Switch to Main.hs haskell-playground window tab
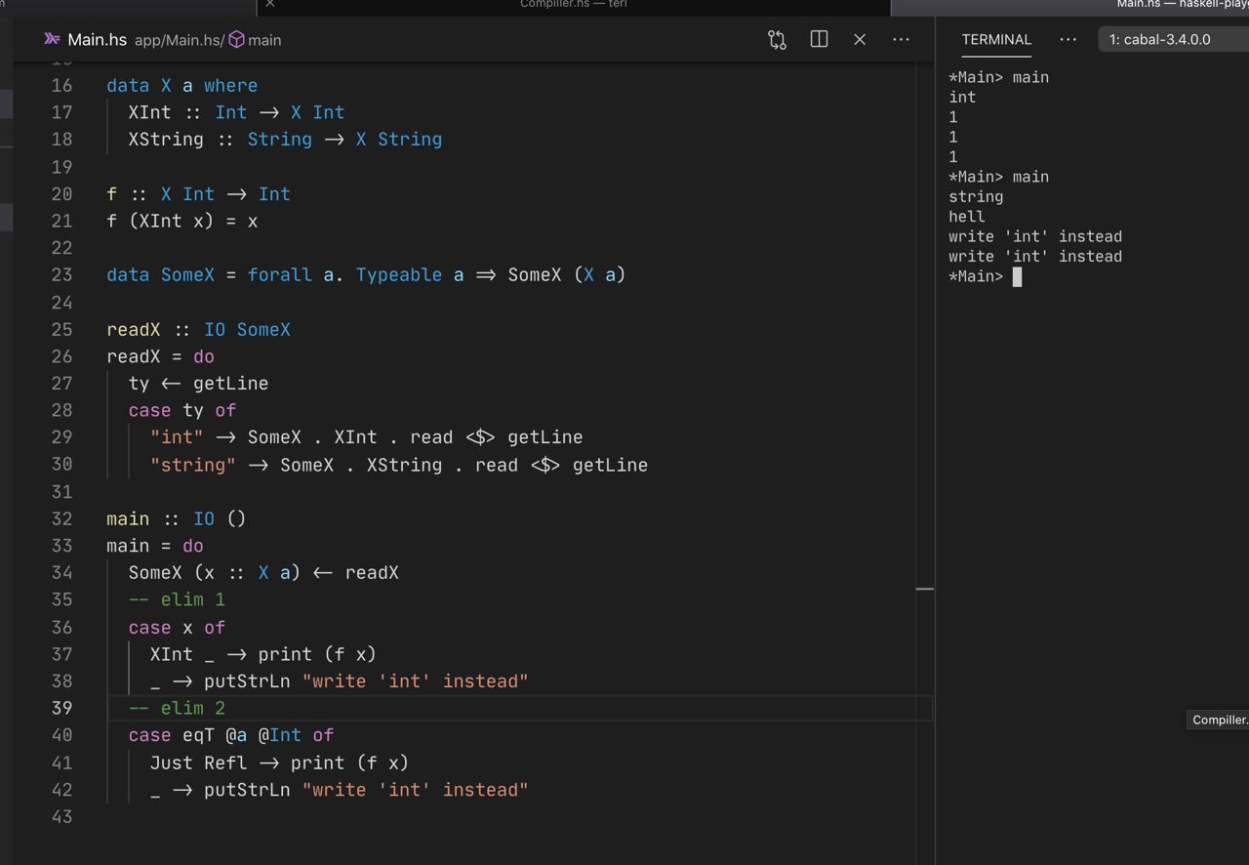This screenshot has width=1249, height=865. [x=1171, y=5]
